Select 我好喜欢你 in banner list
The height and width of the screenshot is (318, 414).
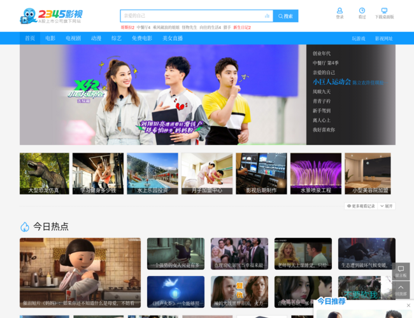click(324, 130)
